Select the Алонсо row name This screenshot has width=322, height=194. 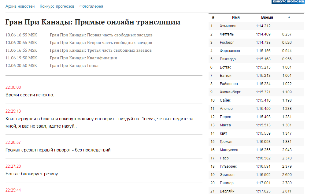click(226, 109)
